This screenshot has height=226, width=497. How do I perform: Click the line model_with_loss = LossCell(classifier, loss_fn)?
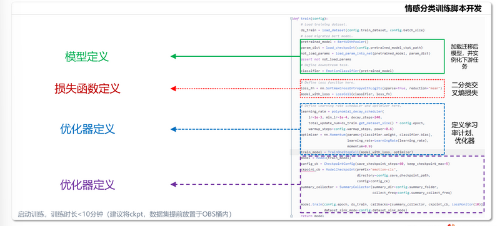(x=346, y=94)
